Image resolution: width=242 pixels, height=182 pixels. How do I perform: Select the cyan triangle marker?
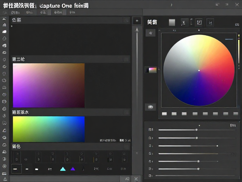[63, 169]
